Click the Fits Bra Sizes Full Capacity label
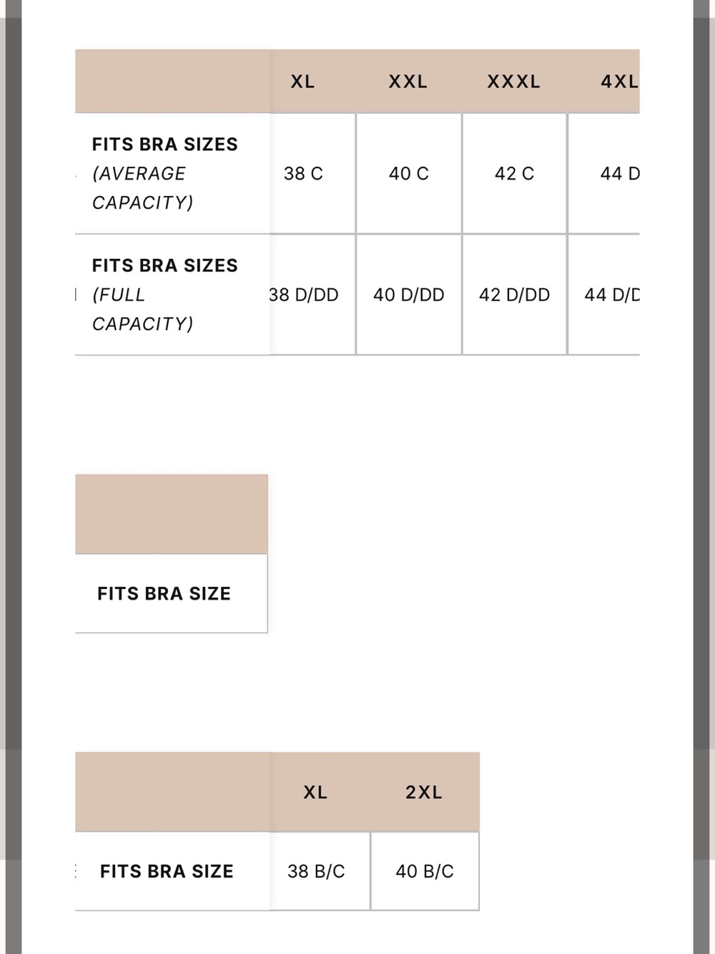This screenshot has width=715, height=954. point(165,295)
